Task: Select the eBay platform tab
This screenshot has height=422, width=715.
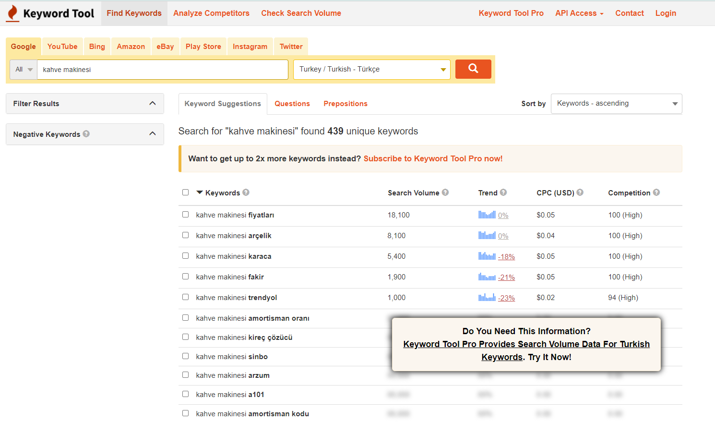Action: pos(165,47)
